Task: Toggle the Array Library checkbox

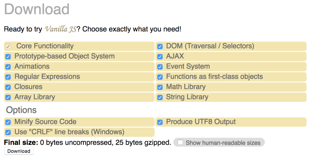Action: 8,97
